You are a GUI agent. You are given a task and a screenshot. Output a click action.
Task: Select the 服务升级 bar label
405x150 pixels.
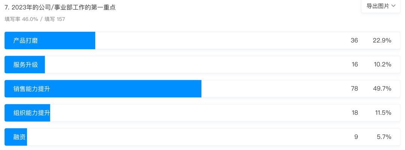[25, 65]
